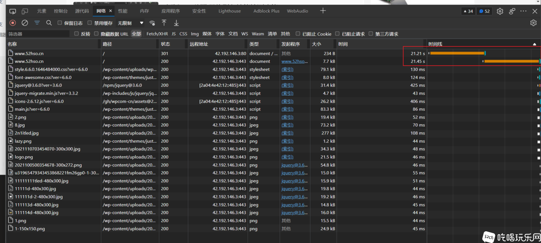Open www.52hso... initiator link in 200 row

click(294, 61)
